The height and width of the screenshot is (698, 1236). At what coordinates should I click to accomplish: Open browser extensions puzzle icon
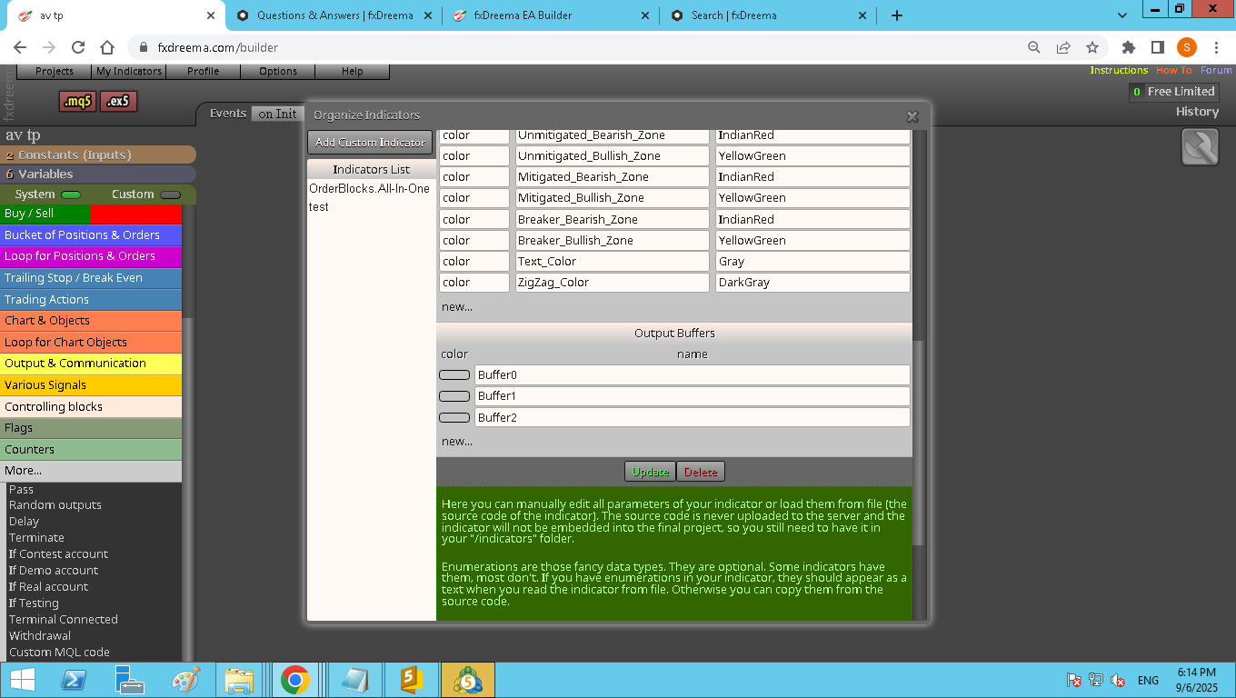tap(1129, 47)
